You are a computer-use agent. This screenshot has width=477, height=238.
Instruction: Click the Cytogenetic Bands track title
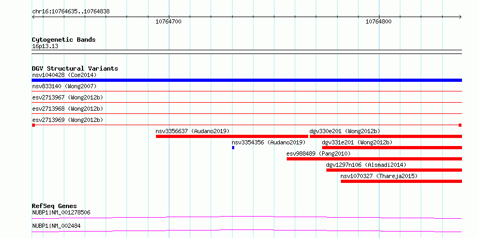point(64,40)
